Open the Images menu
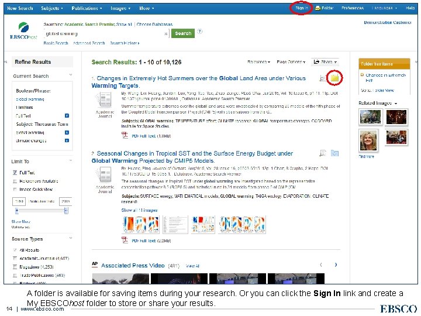The width and height of the screenshot is (421, 316). (120, 8)
